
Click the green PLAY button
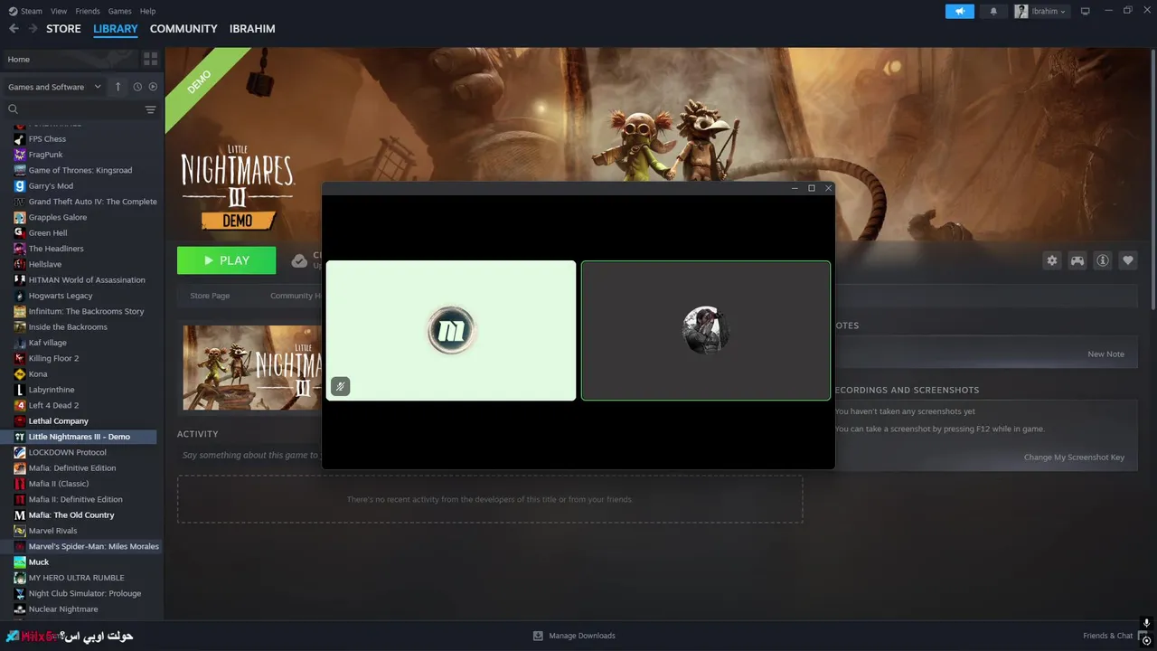coord(226,260)
